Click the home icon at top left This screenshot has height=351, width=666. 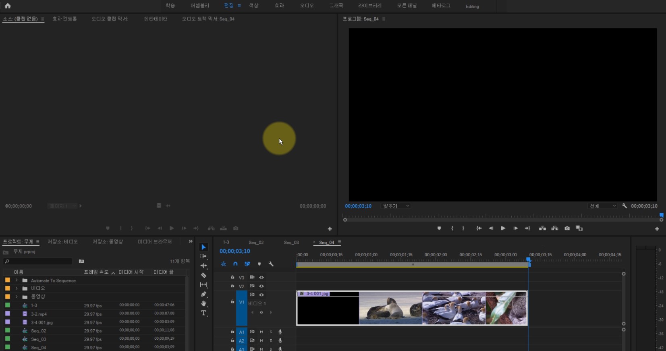click(8, 6)
